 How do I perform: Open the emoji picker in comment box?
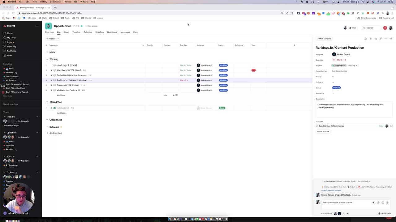[x=383, y=203]
